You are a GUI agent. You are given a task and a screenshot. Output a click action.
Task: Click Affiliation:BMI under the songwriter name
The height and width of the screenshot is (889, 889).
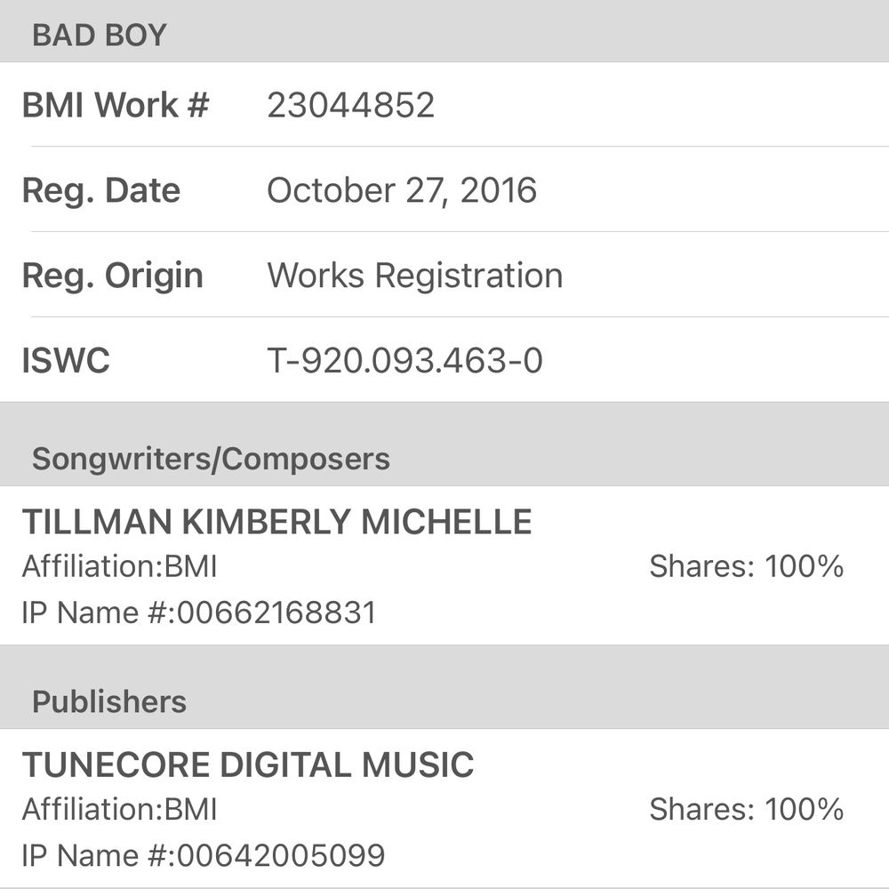point(119,566)
